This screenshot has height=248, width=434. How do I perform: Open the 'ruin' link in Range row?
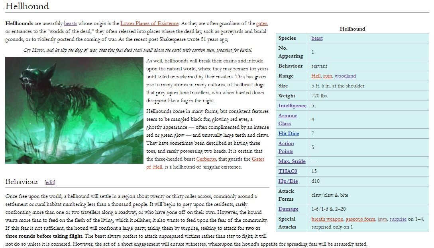(328, 76)
